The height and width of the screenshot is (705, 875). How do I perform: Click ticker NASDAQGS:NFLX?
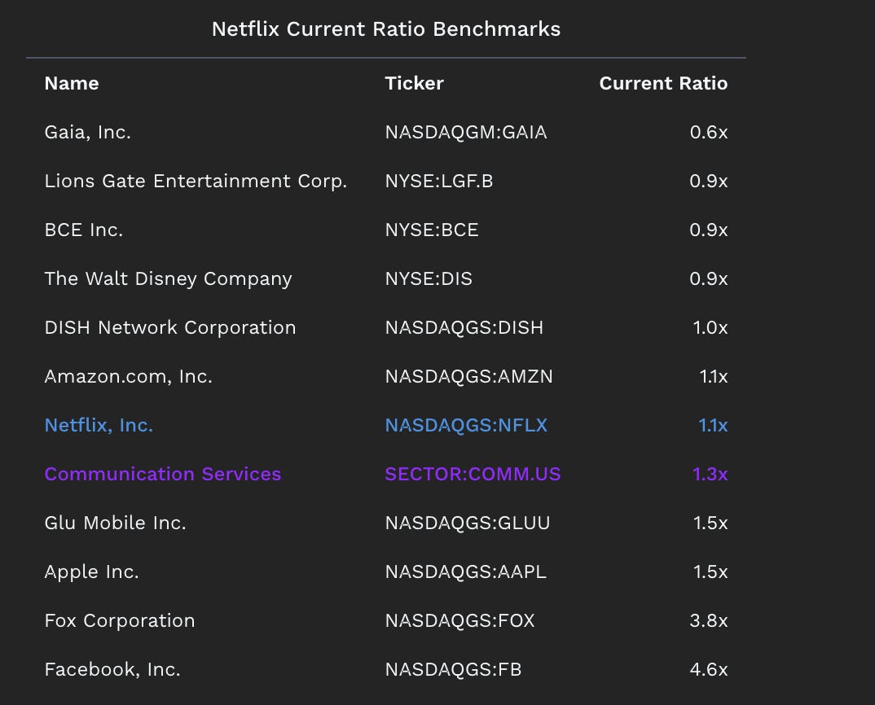pos(467,425)
